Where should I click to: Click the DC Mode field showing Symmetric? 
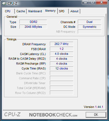pos(90,27)
